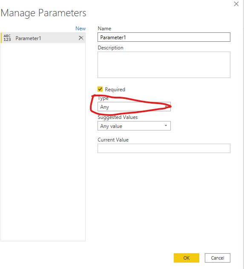
Task: Close the Manage Parameters dialog
Action: [x=236, y=4]
